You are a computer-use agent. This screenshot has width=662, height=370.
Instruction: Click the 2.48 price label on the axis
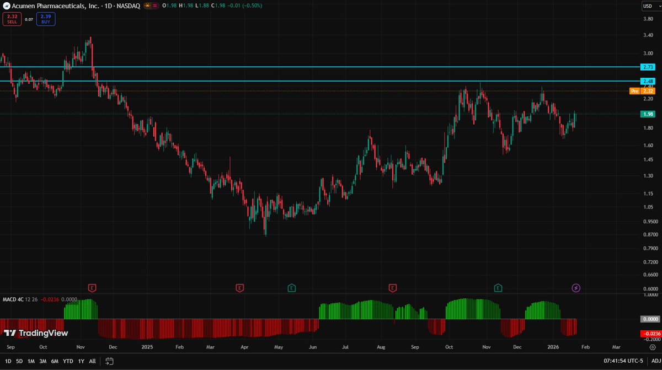click(648, 81)
